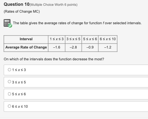Click the answer text 1 ≤ x ≤ 3
The width and height of the screenshot is (148, 119).
click(19, 70)
